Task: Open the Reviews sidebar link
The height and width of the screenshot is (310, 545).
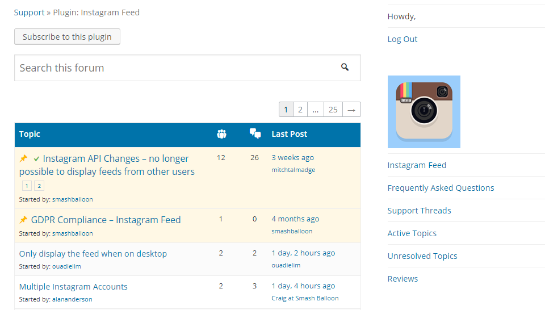Action: (x=403, y=279)
